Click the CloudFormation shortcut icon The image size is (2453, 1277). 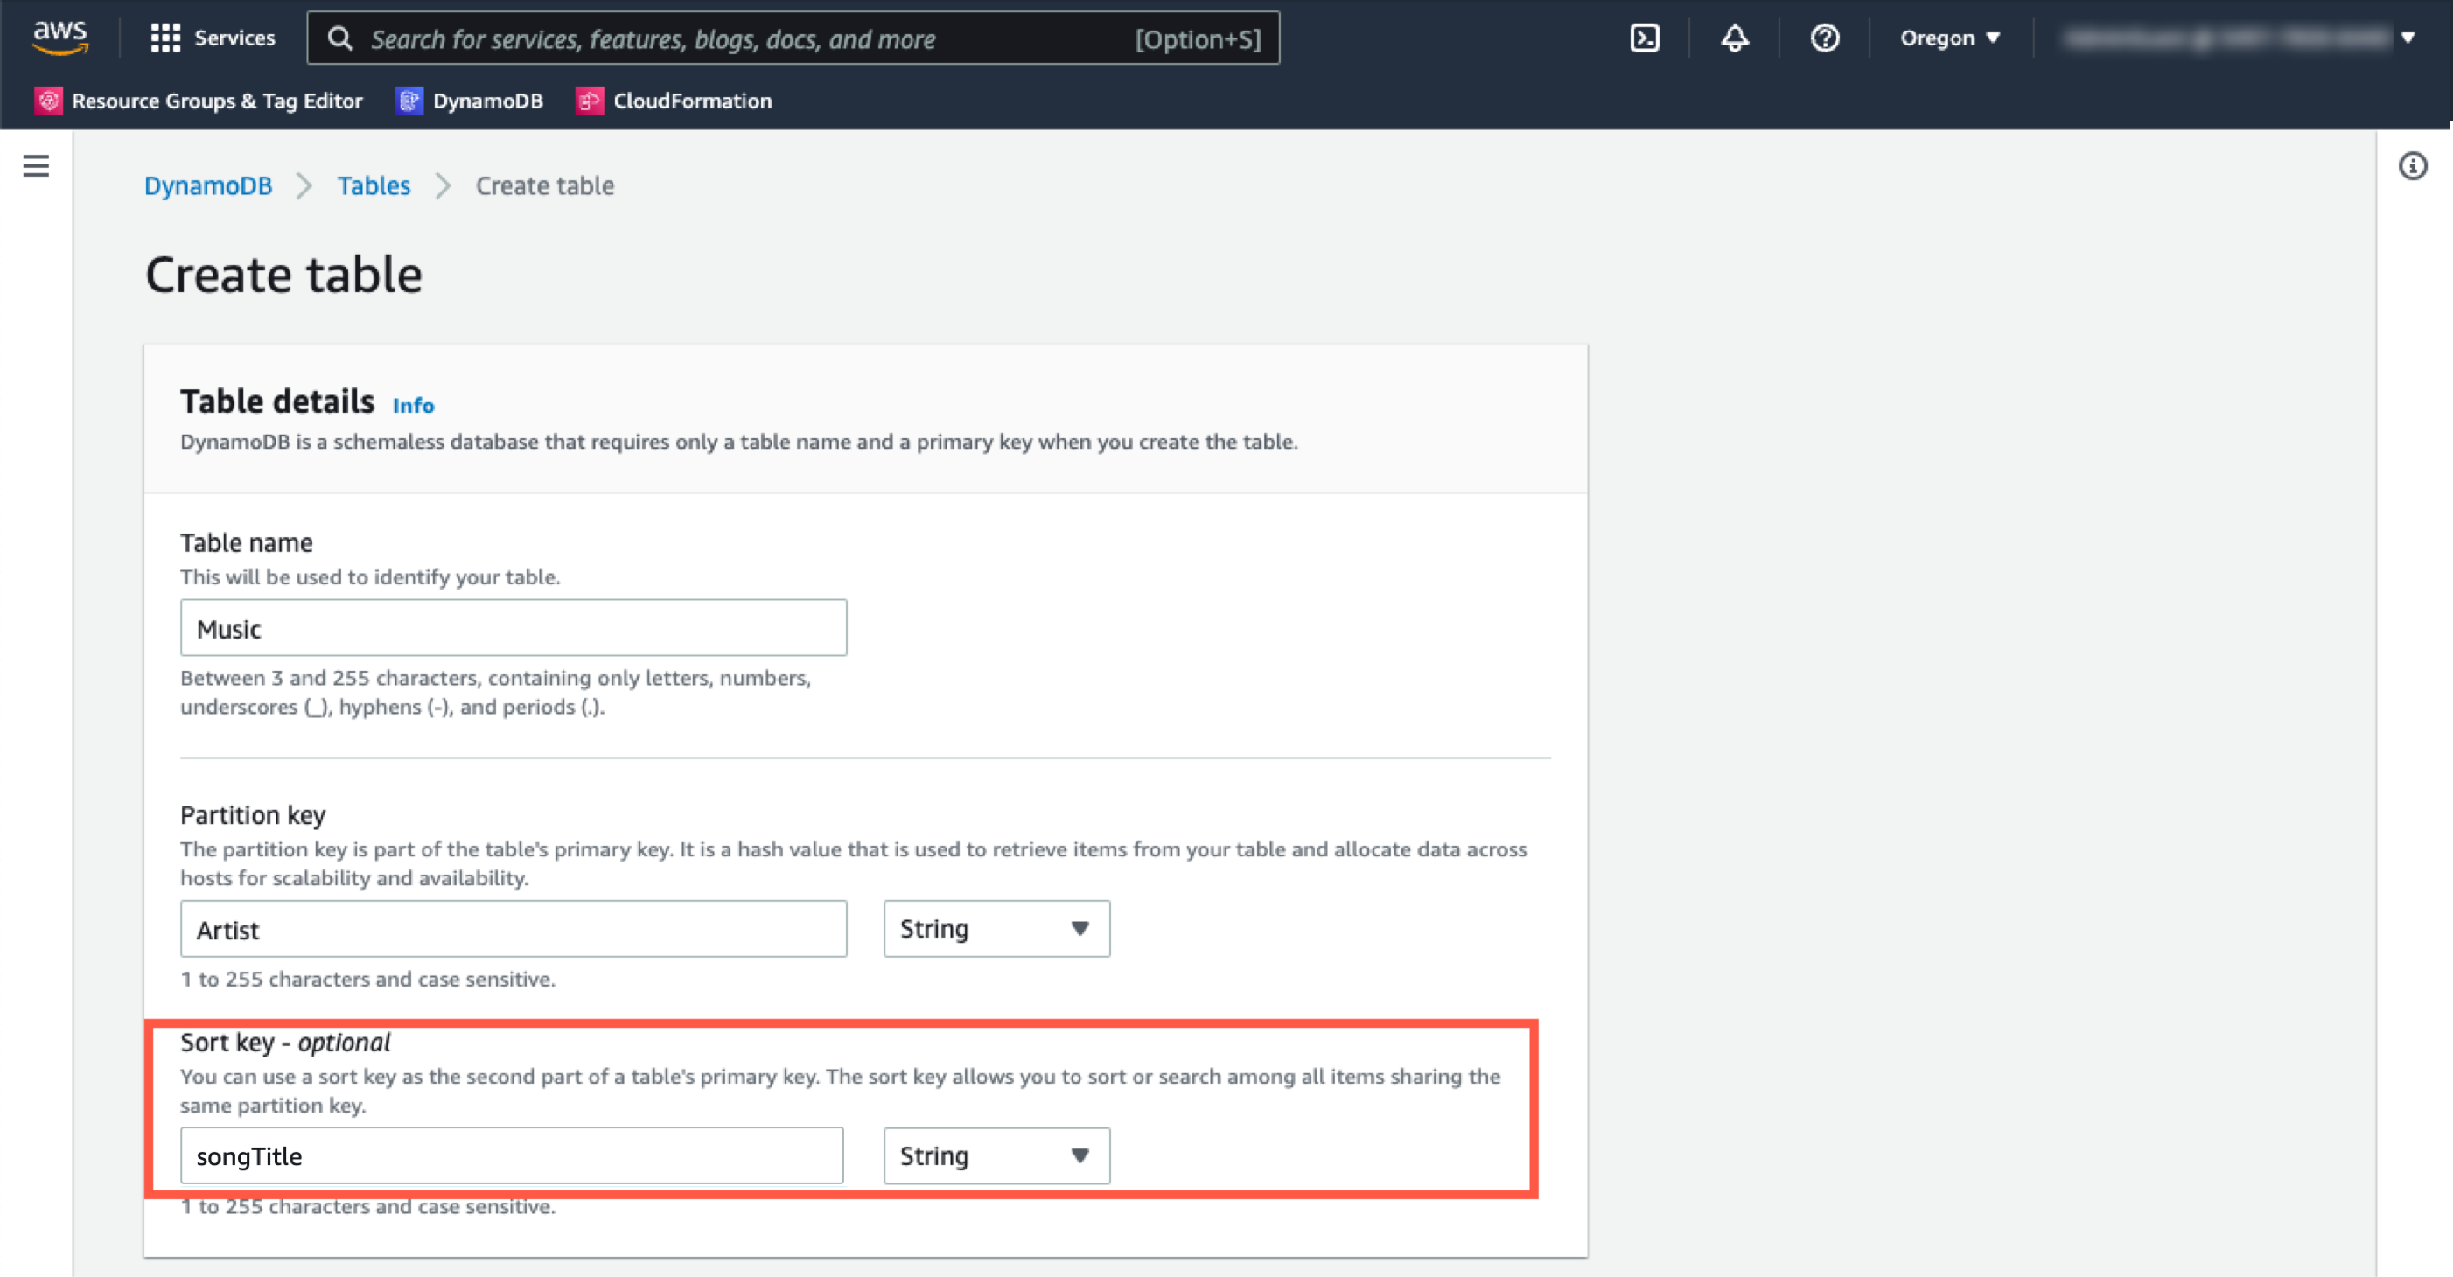point(590,100)
